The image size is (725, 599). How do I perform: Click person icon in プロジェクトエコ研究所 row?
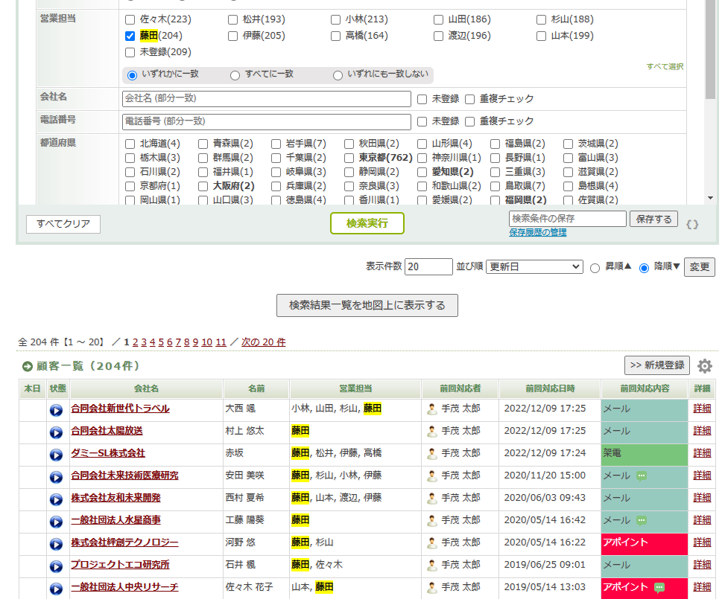pyautogui.click(x=432, y=566)
